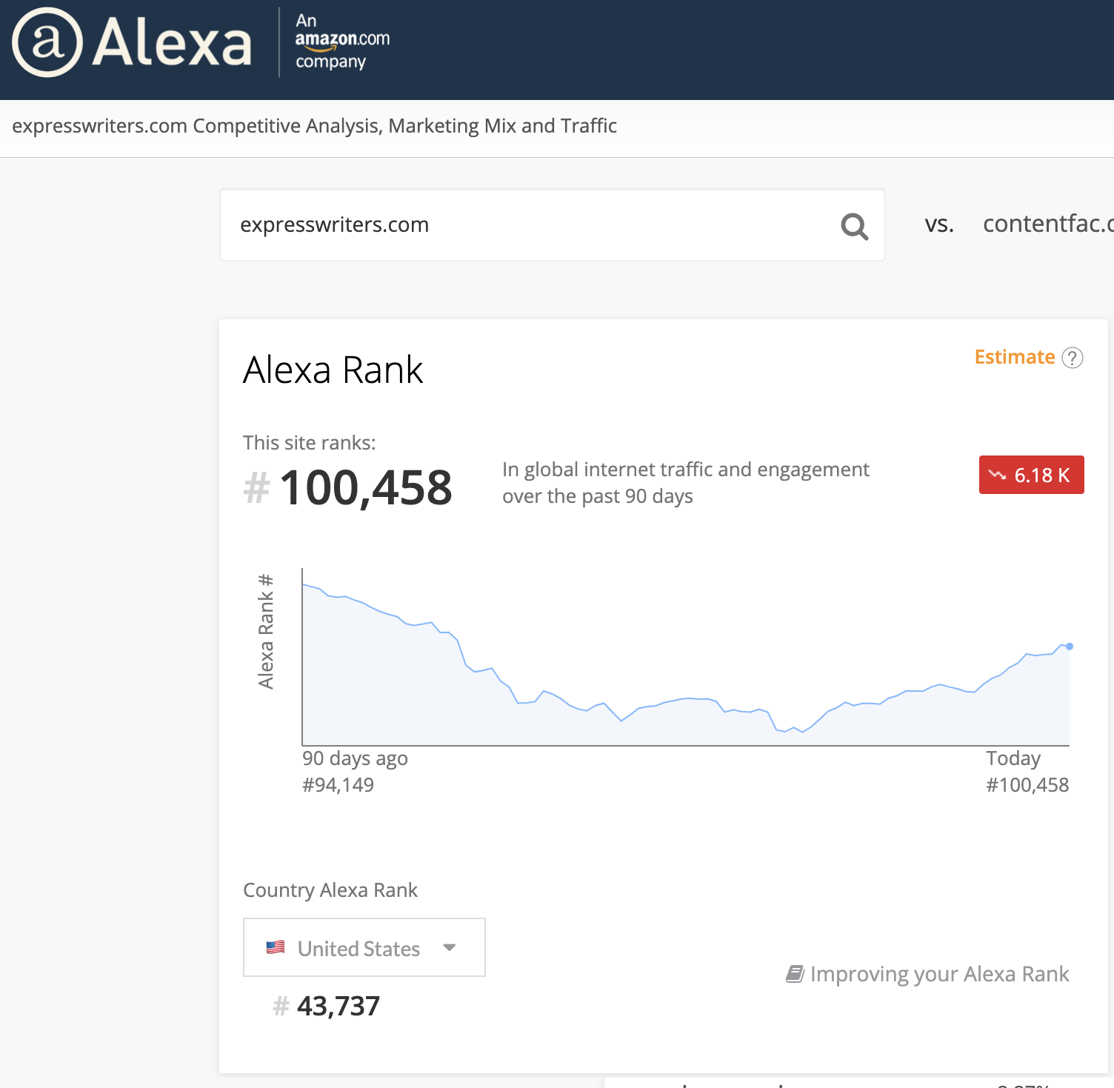Open Improving your Alexa Rank guide

coord(939,973)
